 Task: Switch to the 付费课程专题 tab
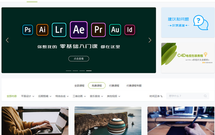tap(134, 86)
